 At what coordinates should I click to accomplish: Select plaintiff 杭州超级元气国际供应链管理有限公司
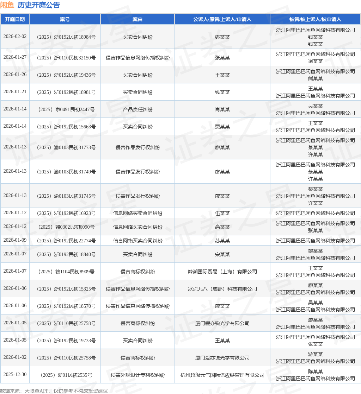[x=222, y=375]
